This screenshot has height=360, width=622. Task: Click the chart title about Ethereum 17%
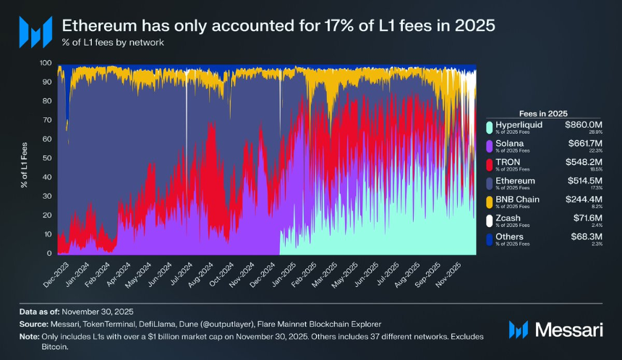coord(278,26)
